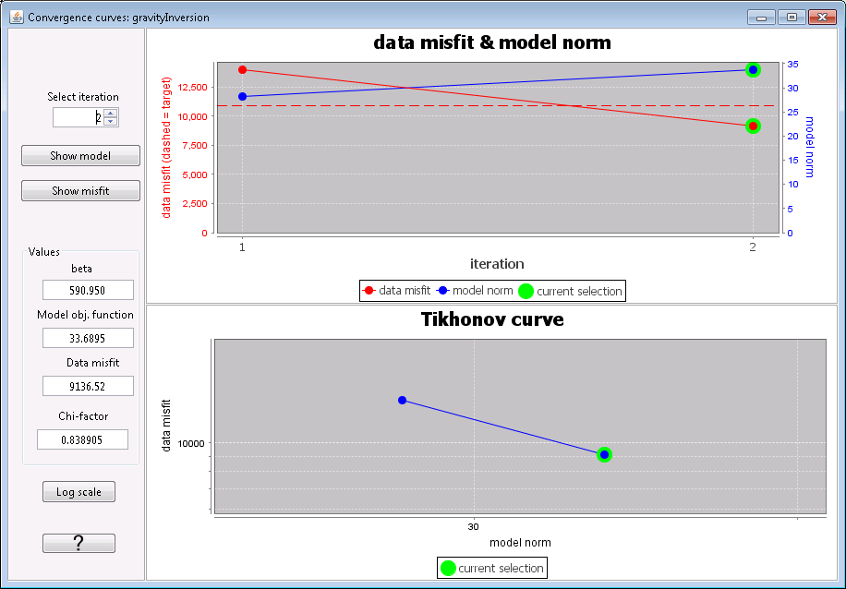Click the Show misfit button
This screenshot has width=846, height=589.
[x=80, y=191]
